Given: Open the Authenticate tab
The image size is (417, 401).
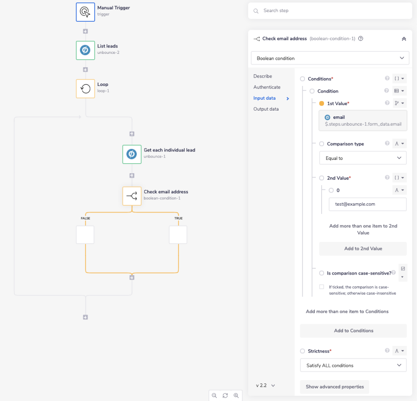Looking at the screenshot, I should tap(267, 87).
